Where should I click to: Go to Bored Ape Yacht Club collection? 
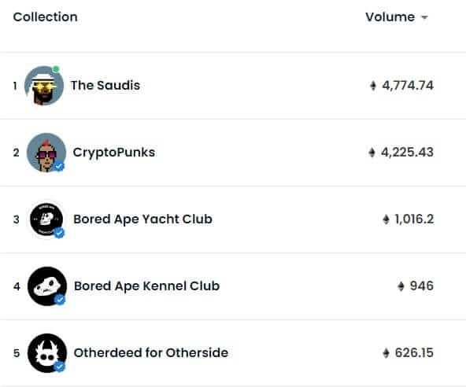coord(142,219)
